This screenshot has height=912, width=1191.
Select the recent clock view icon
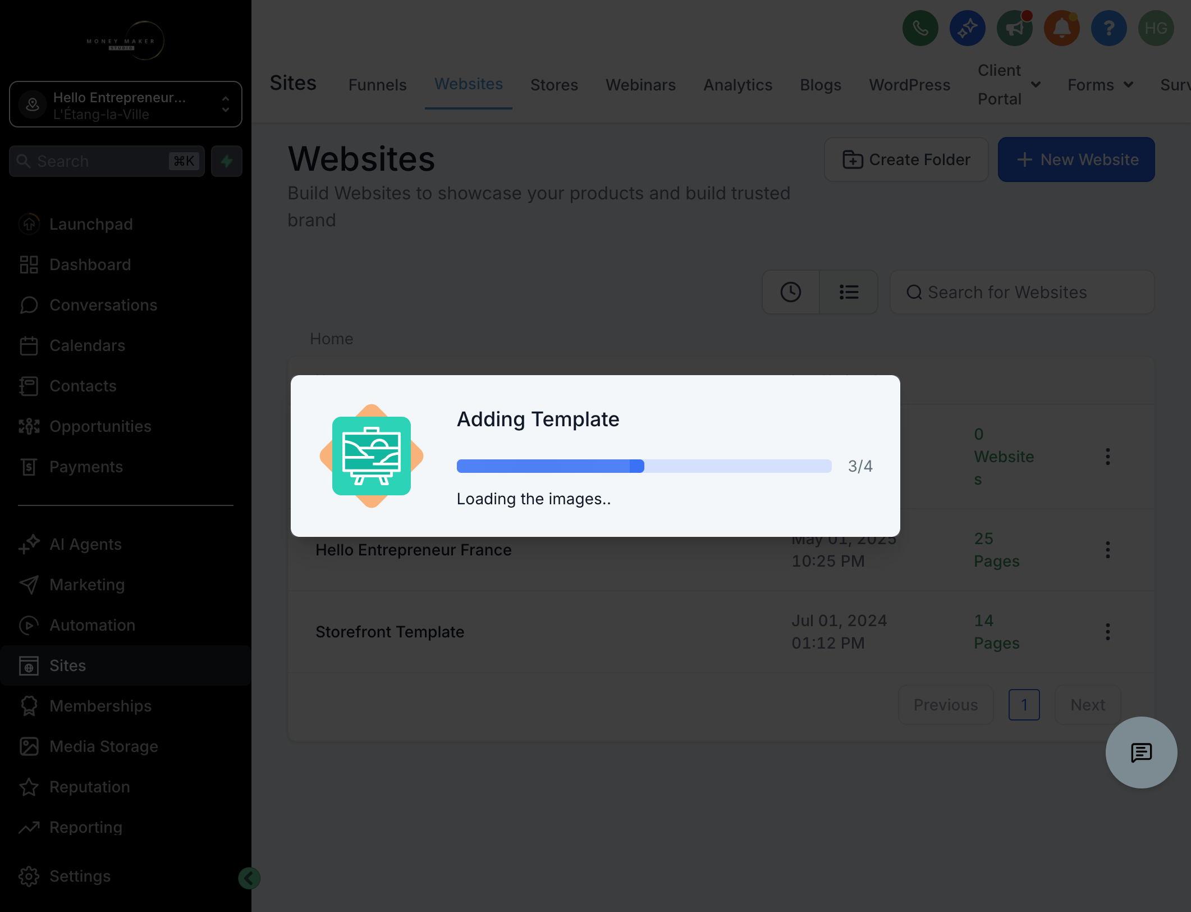click(x=790, y=292)
